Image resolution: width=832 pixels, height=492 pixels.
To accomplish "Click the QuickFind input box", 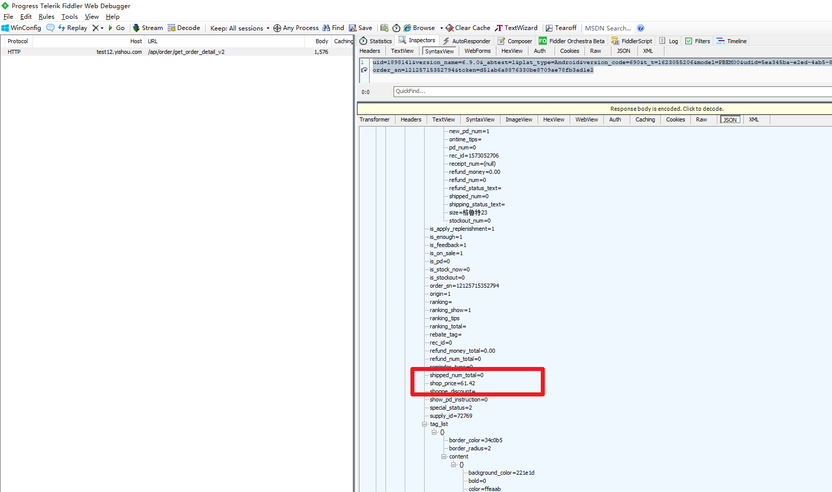I will [613, 91].
